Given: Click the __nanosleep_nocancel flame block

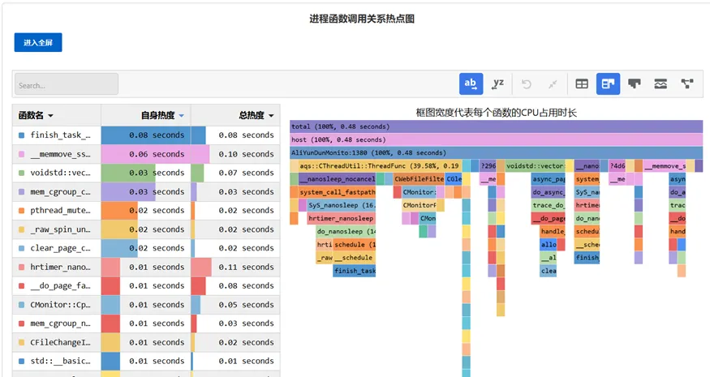Looking at the screenshot, I should tap(337, 179).
